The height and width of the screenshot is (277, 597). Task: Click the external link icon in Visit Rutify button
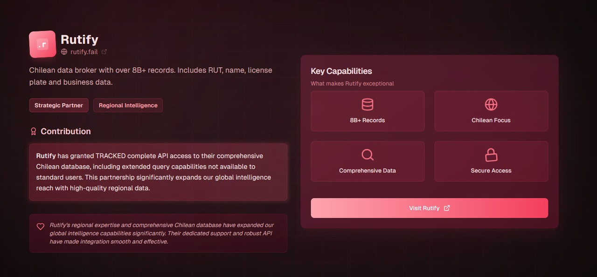(x=447, y=208)
